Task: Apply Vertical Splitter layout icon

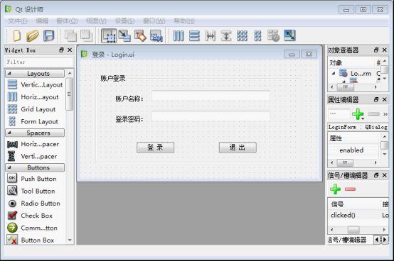Action: pos(226,36)
